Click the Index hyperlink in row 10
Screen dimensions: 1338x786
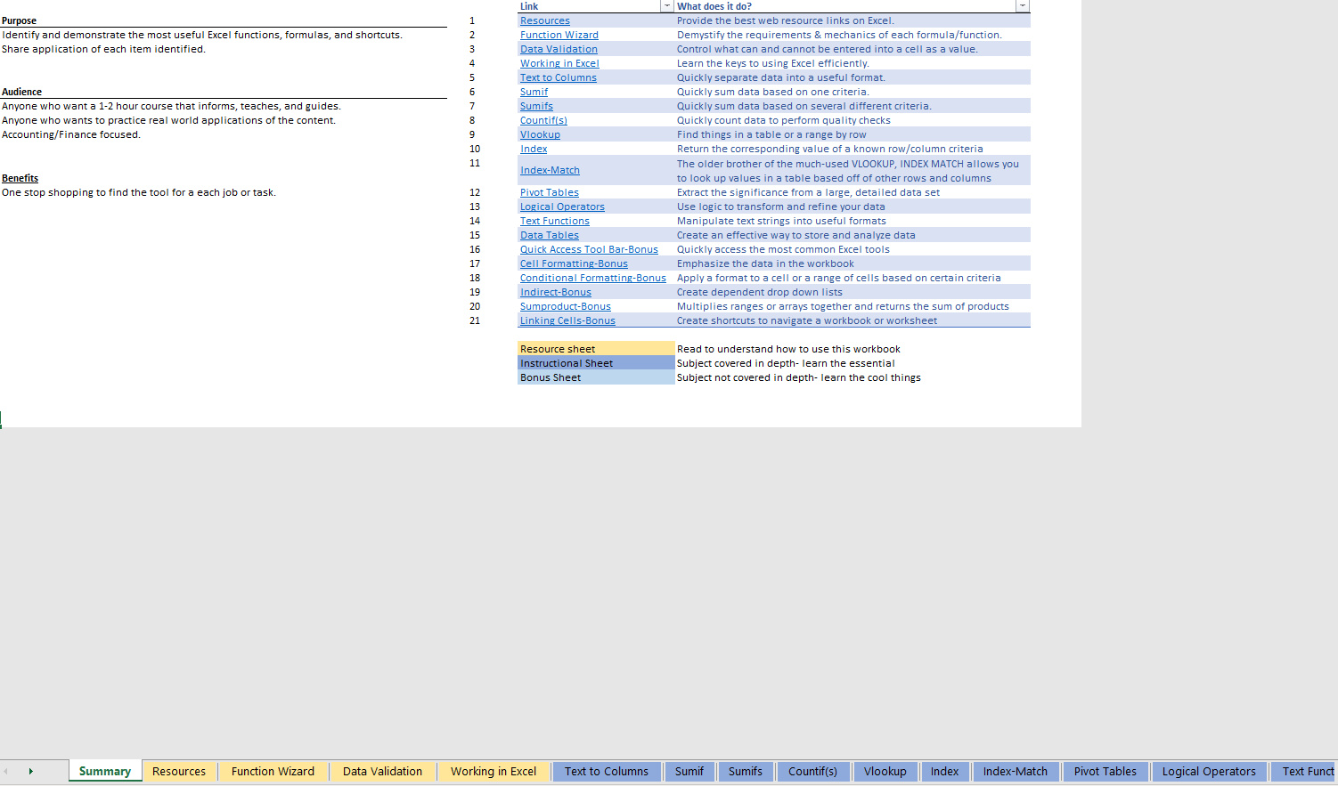pos(534,149)
